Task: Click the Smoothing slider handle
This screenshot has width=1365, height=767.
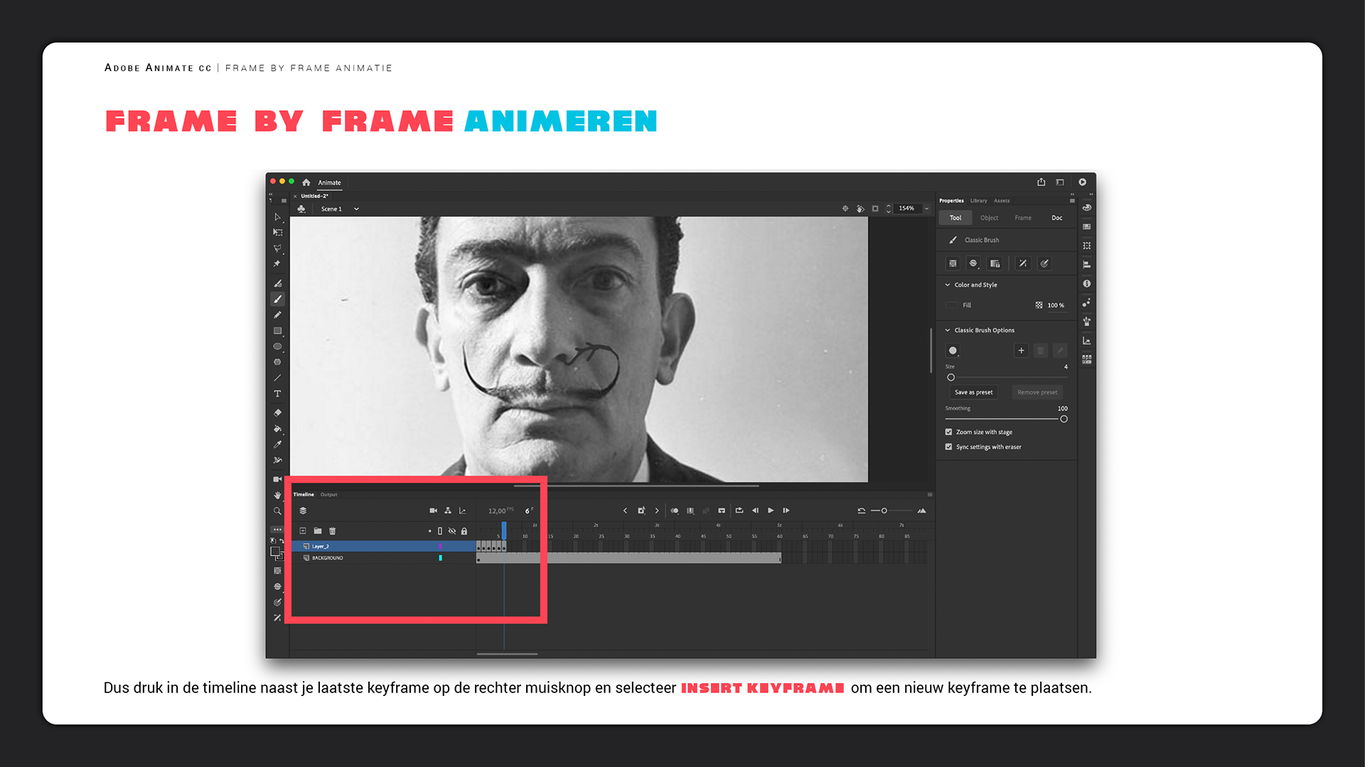Action: [x=1064, y=419]
